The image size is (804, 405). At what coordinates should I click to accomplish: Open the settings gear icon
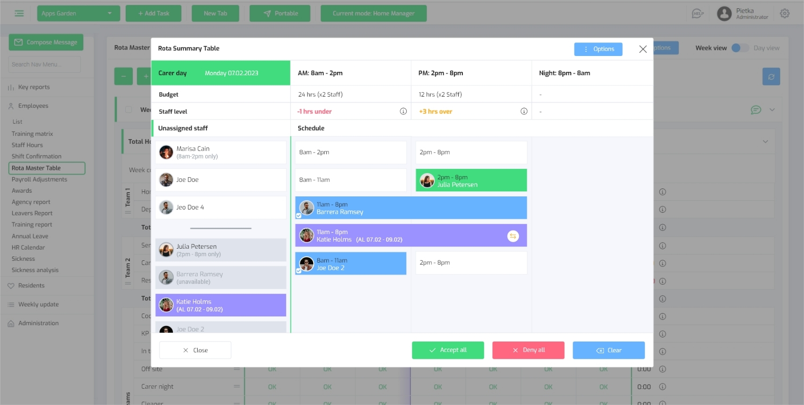pyautogui.click(x=784, y=14)
